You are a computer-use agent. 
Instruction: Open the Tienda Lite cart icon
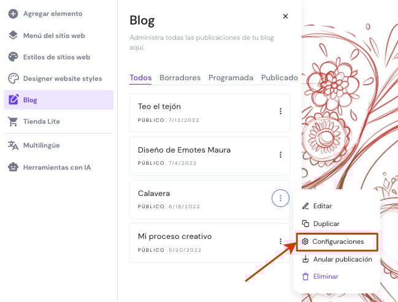[x=13, y=121]
